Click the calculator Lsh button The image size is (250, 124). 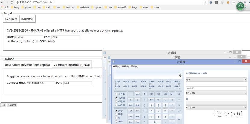(x=131, y=117)
